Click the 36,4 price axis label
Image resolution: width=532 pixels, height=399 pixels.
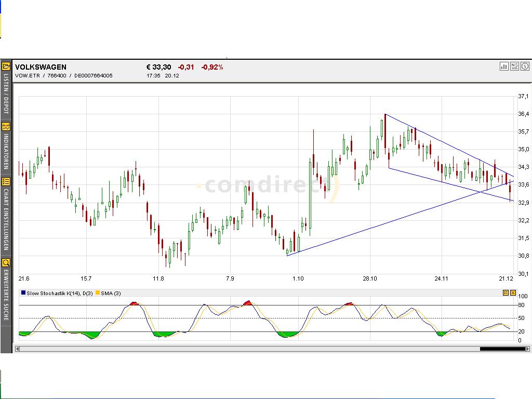tap(524, 114)
